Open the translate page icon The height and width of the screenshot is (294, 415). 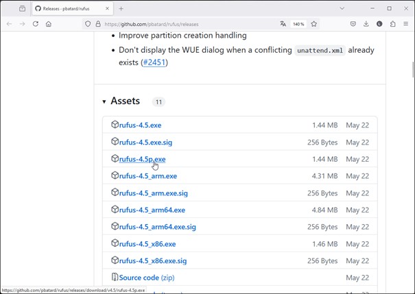[x=283, y=24]
